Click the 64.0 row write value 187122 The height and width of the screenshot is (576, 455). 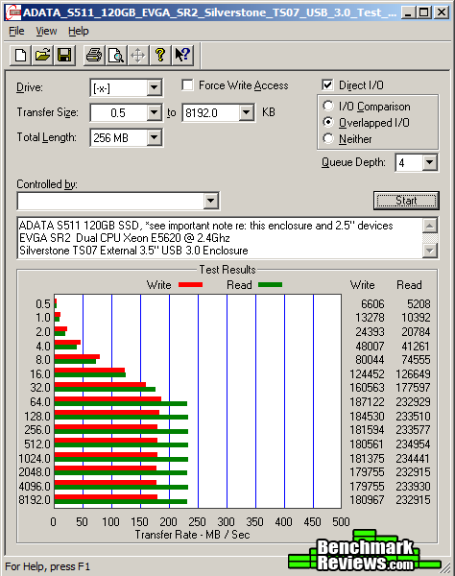coord(367,402)
